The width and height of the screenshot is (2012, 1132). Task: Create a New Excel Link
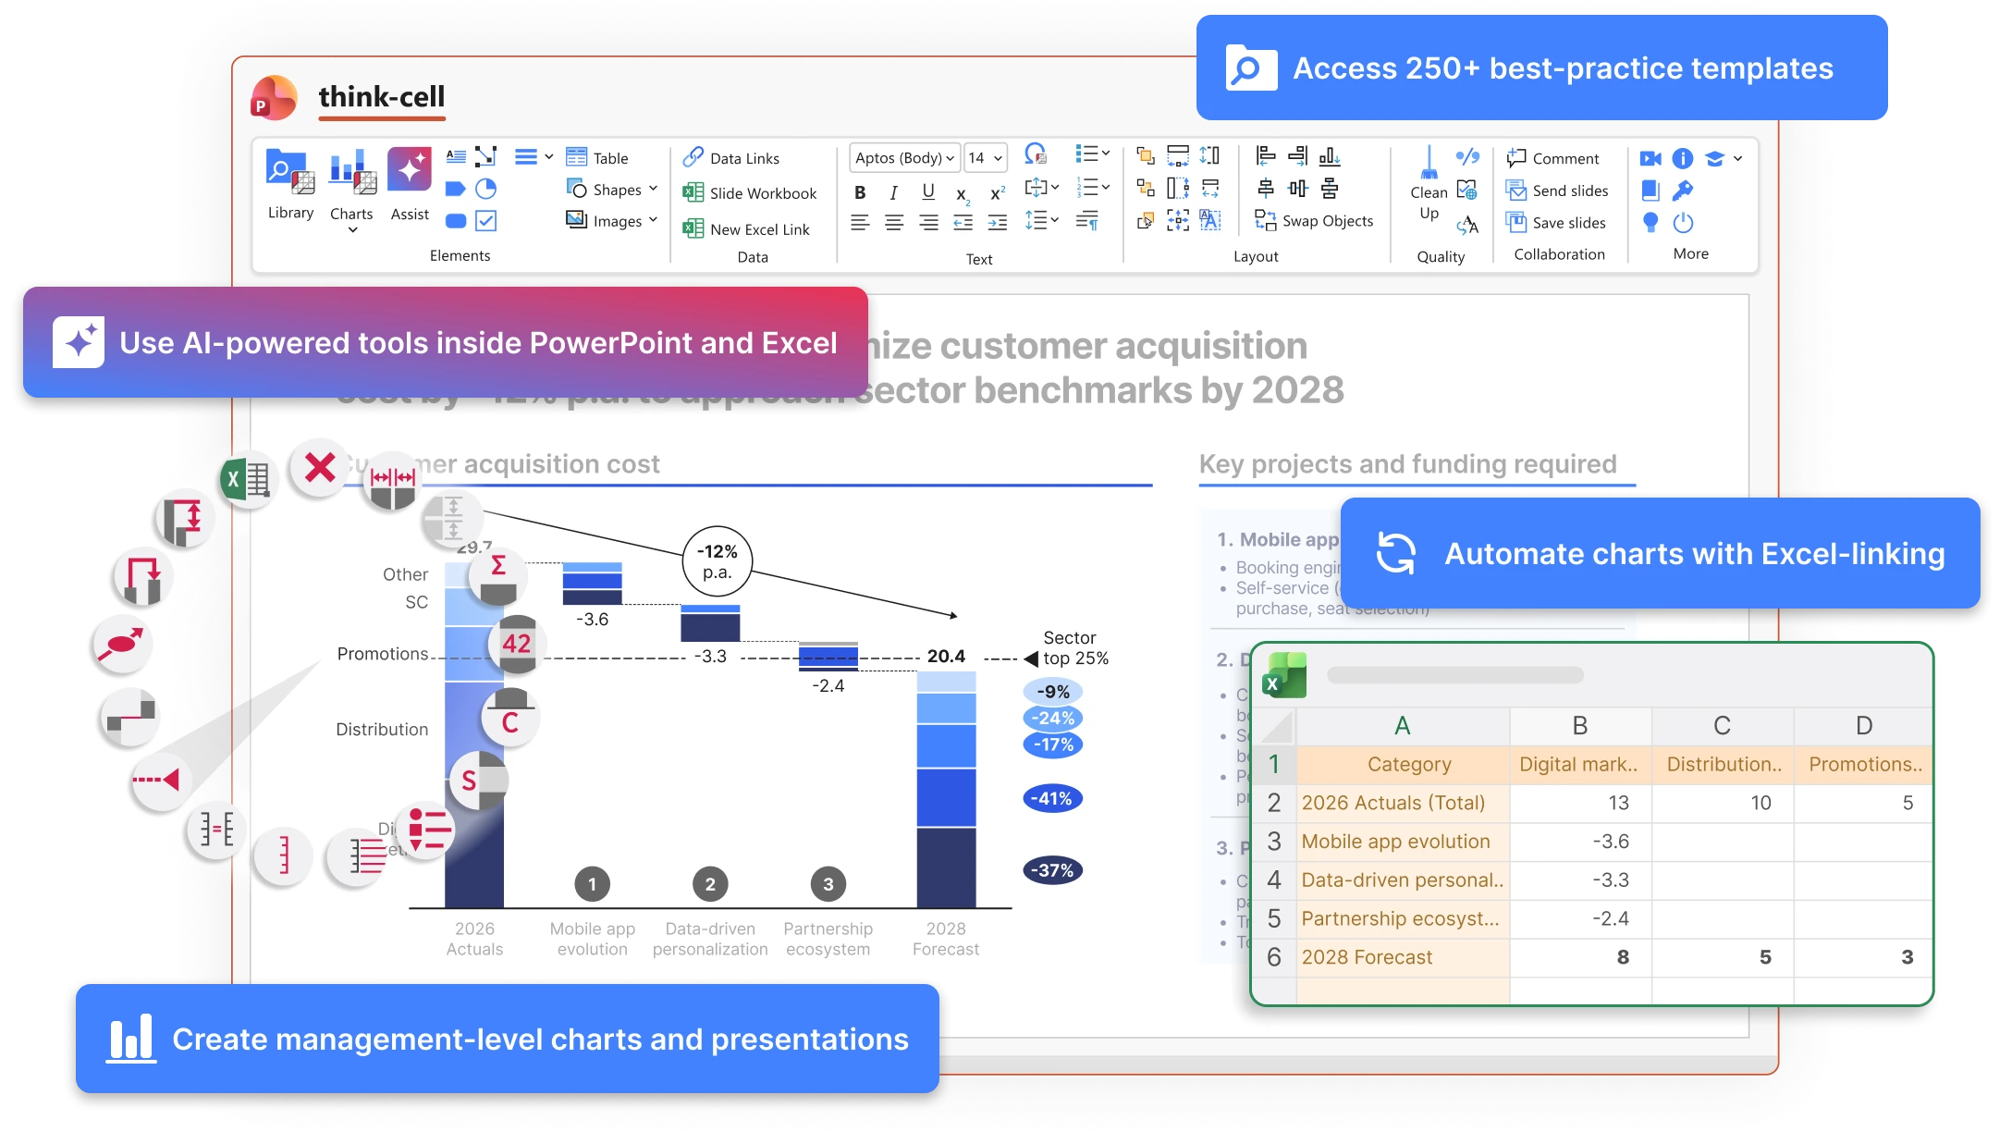[746, 229]
